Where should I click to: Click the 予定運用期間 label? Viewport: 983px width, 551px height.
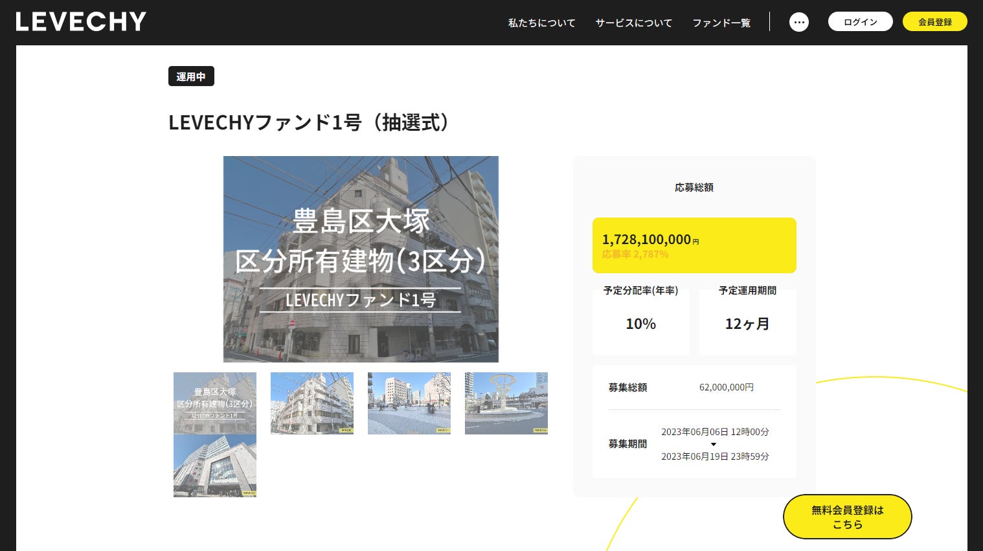[x=748, y=291]
